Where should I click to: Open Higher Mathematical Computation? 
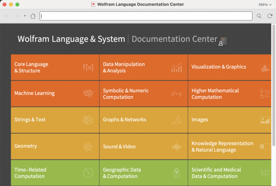pyautogui.click(x=229, y=94)
